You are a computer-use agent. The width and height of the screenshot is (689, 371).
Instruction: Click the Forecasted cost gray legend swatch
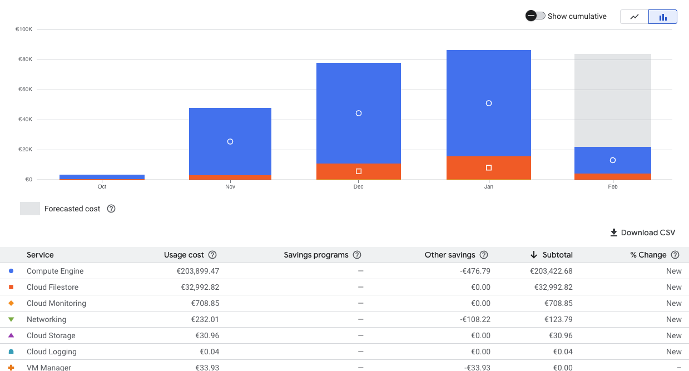click(x=30, y=209)
